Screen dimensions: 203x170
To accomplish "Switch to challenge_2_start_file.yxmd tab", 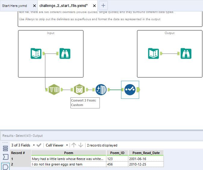I will point(64,6).
